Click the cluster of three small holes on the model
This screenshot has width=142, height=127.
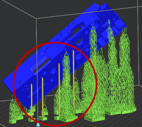[26, 87]
